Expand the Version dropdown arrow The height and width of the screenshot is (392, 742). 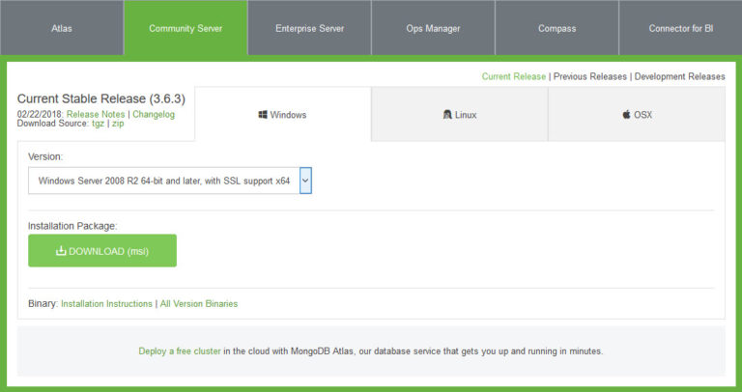click(305, 180)
